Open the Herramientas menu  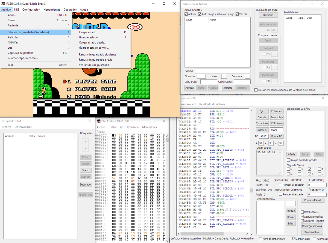[52, 10]
